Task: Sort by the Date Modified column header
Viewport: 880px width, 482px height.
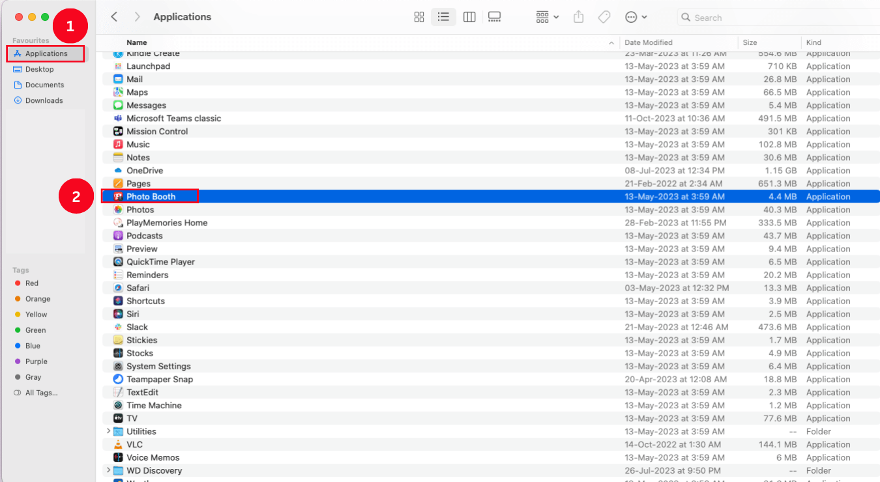Action: click(649, 42)
